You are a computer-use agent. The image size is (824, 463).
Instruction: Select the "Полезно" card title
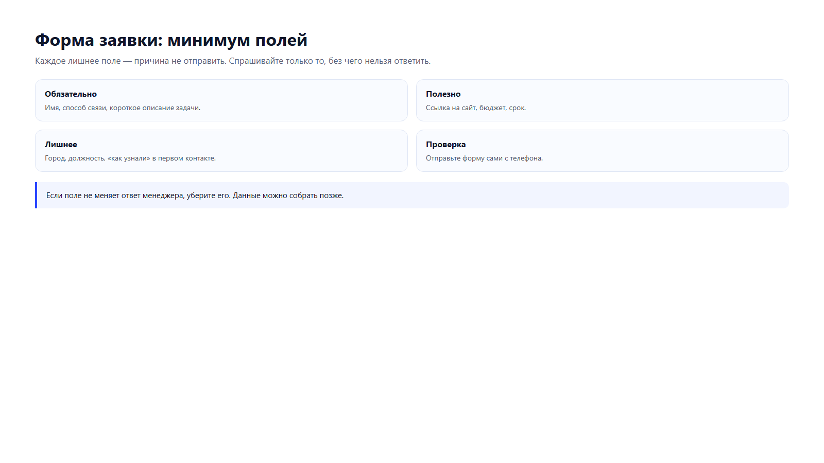[443, 94]
